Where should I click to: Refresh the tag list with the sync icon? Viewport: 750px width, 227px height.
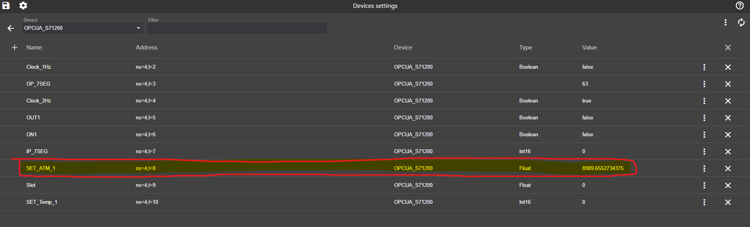pyautogui.click(x=741, y=22)
